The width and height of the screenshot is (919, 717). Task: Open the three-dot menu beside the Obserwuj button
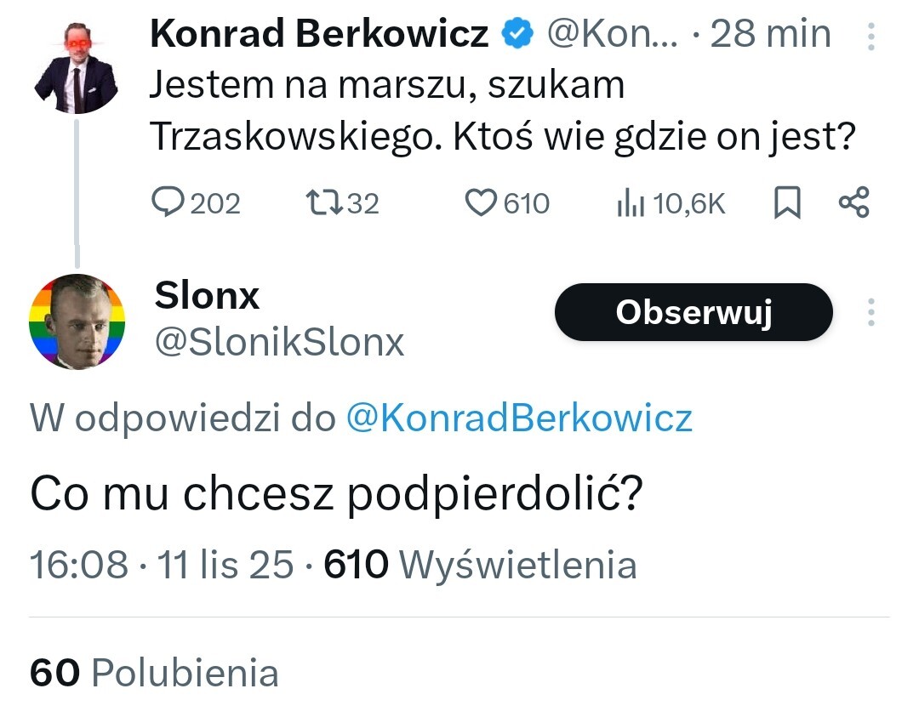[870, 312]
